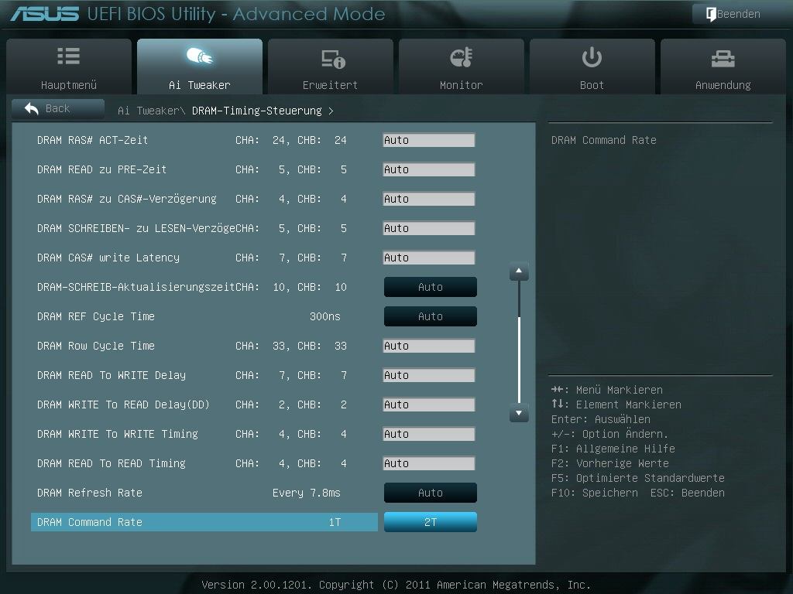Select the DRAM Refresh Rate label
Screen dimensions: 793x594
pyautogui.click(x=90, y=493)
